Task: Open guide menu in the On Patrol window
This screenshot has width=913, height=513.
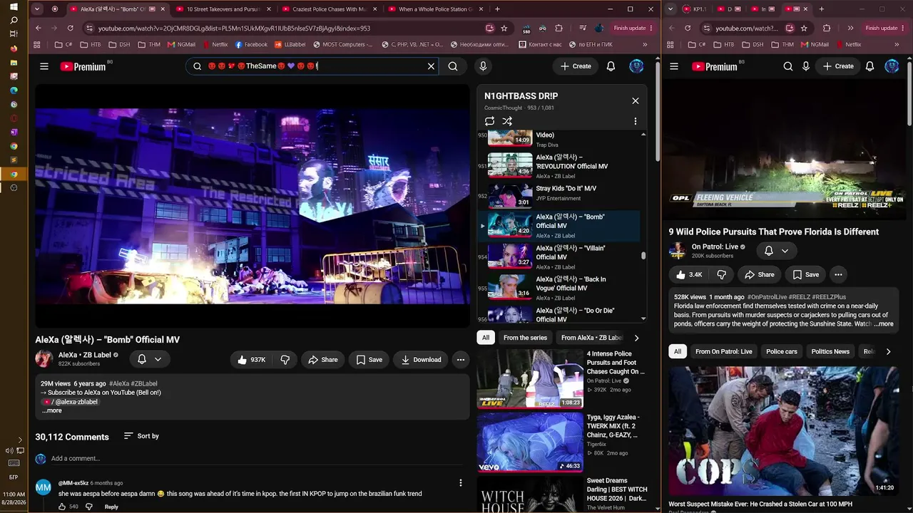Action: pos(674,66)
